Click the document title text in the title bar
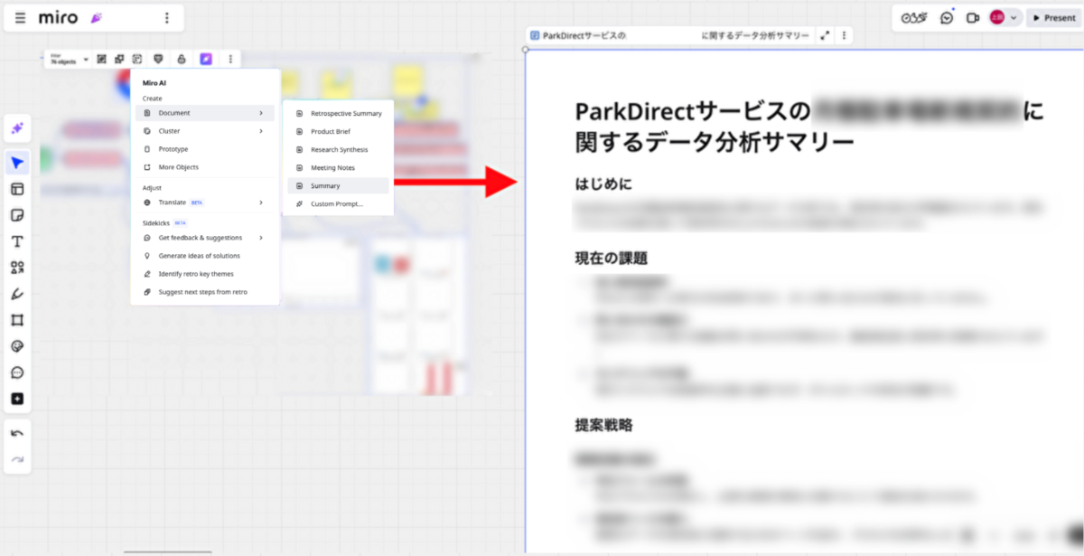The image size is (1084, 556). tap(676, 35)
